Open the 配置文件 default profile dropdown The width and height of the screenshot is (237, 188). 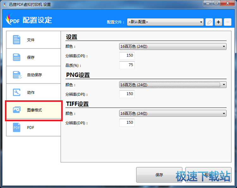click(165, 22)
